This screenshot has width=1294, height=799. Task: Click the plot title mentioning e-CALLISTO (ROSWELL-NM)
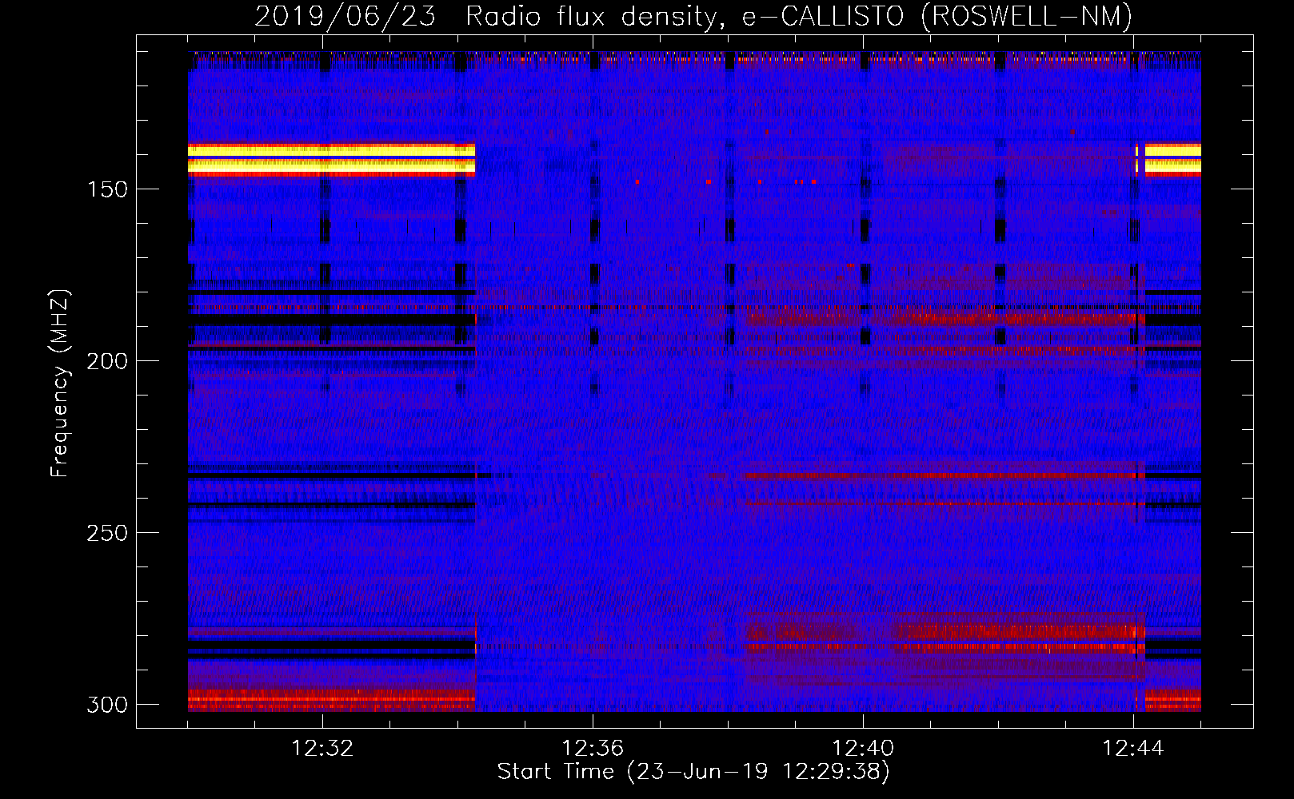[693, 17]
